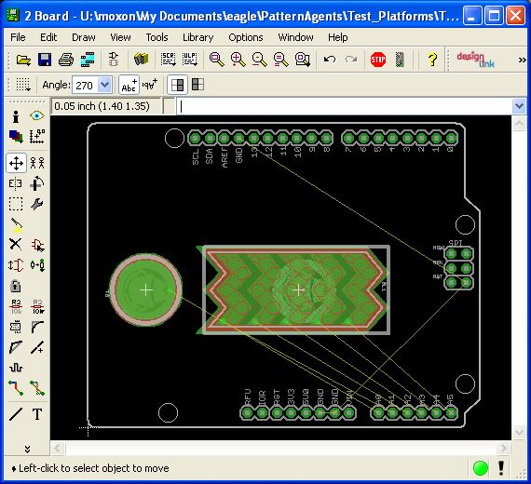Click into the command line input field
This screenshot has height=484, width=531.
pos(344,106)
